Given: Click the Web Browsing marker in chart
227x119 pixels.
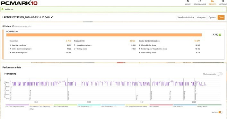Looking at the screenshot, I should point(30,95).
